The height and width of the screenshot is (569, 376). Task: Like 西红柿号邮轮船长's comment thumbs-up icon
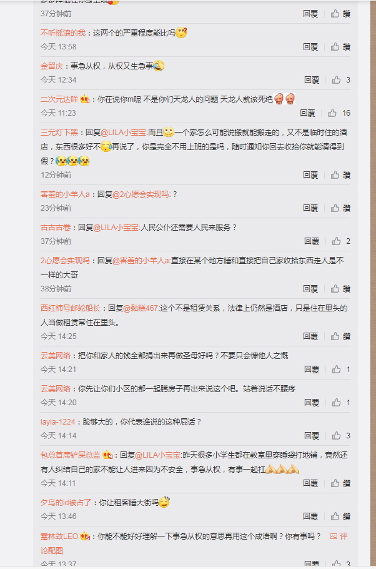pos(335,336)
